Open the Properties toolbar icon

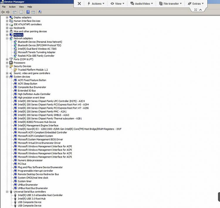pyautogui.click(x=21, y=12)
